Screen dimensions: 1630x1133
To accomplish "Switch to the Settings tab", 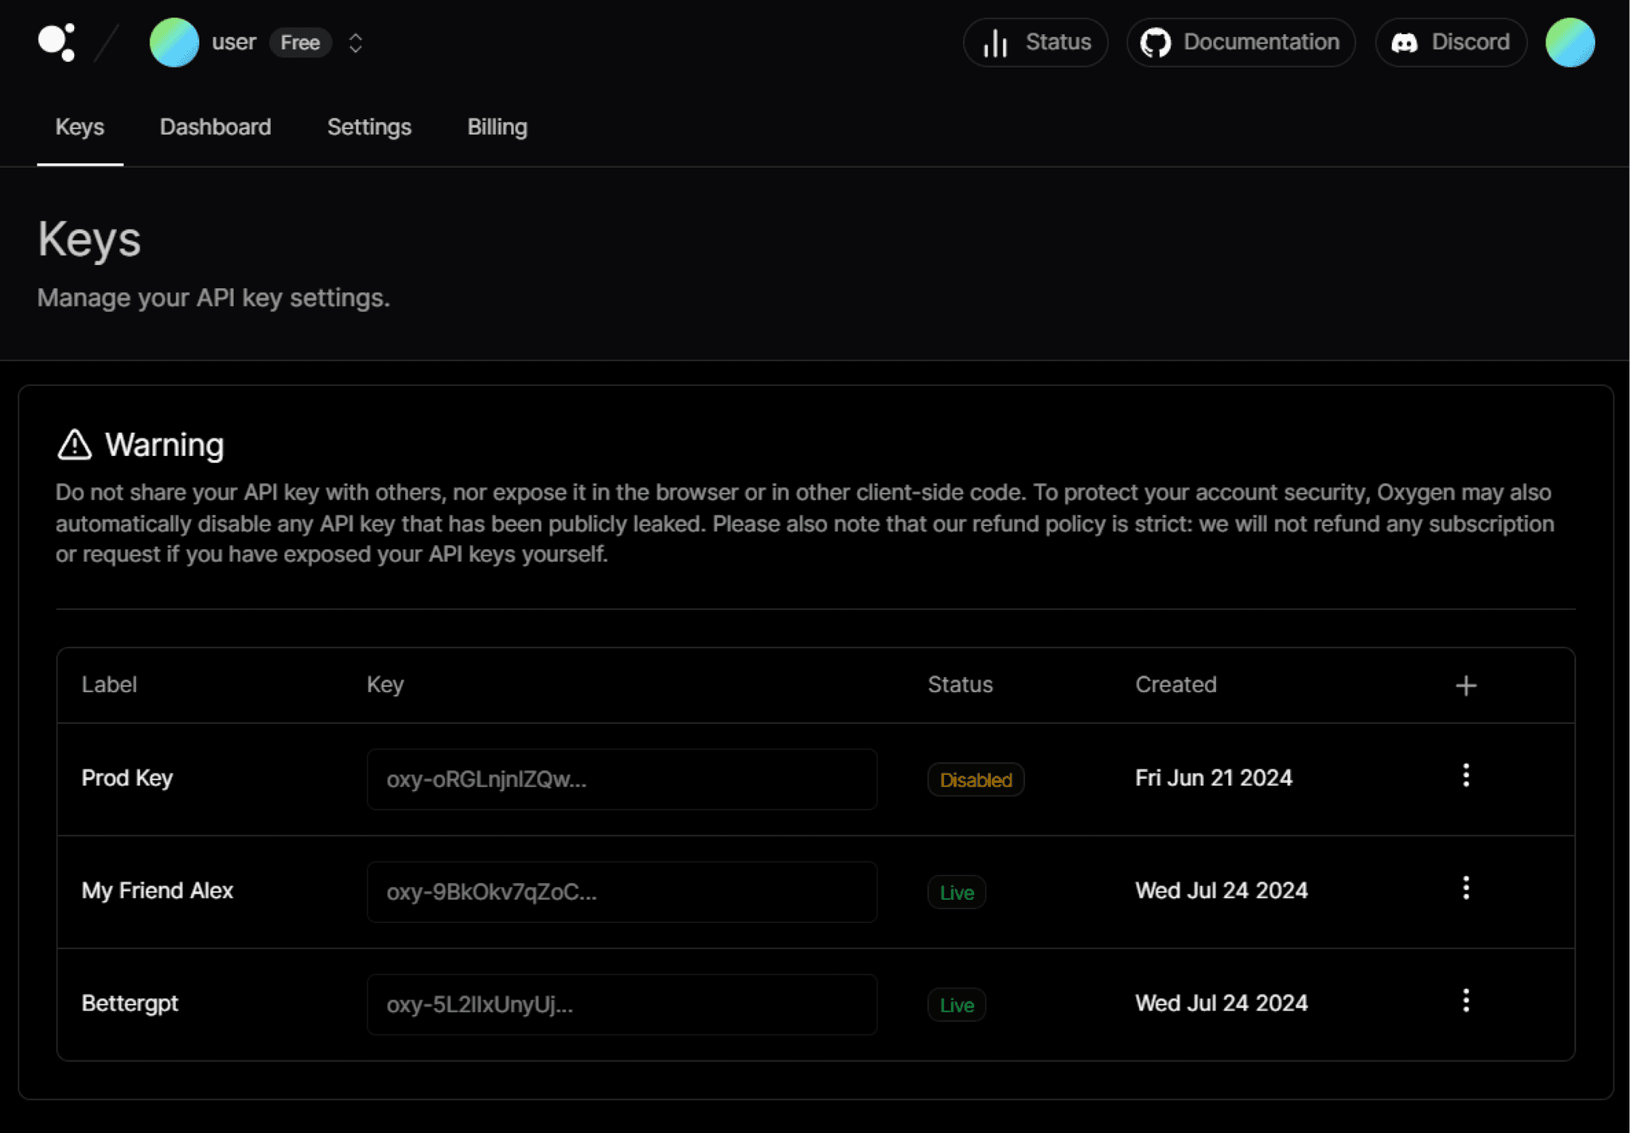I will 369,127.
